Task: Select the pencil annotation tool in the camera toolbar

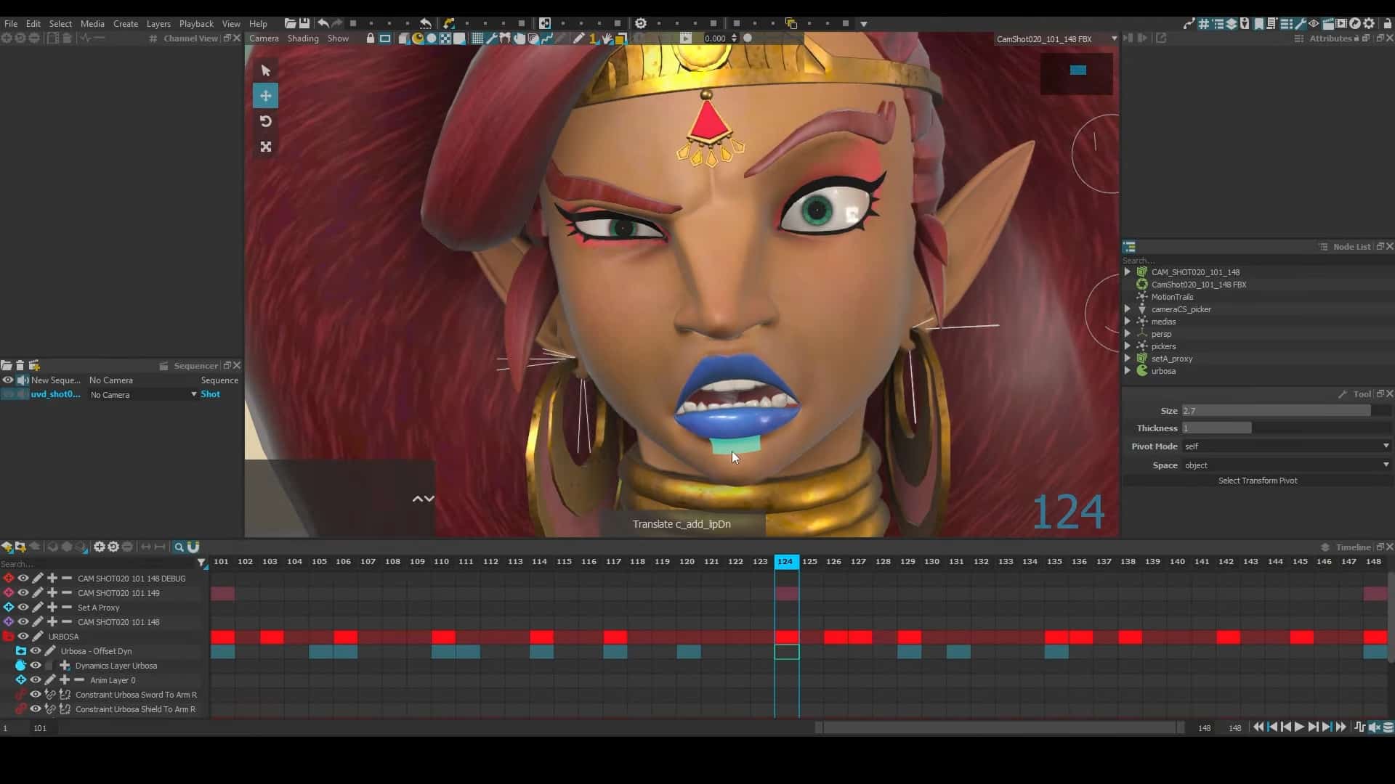Action: click(579, 38)
